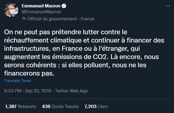Show the Likes list label

[x=103, y=107]
